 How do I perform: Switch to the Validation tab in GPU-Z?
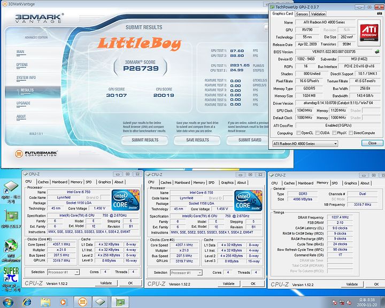click(x=318, y=14)
